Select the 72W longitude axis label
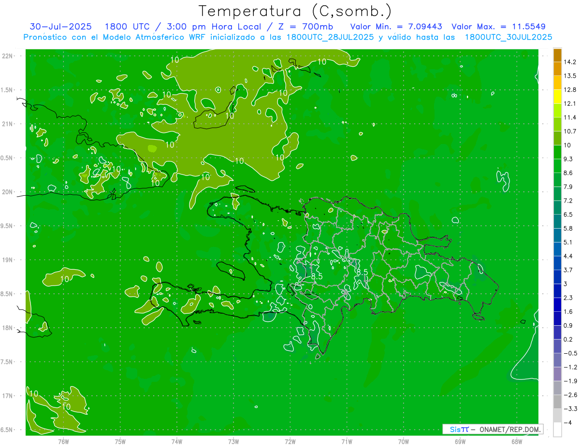This screenshot has width=580, height=448. coord(290,441)
